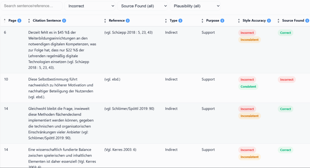
Task: Click red Incorrect source badge on page 10 row
Action: pos(286,80)
